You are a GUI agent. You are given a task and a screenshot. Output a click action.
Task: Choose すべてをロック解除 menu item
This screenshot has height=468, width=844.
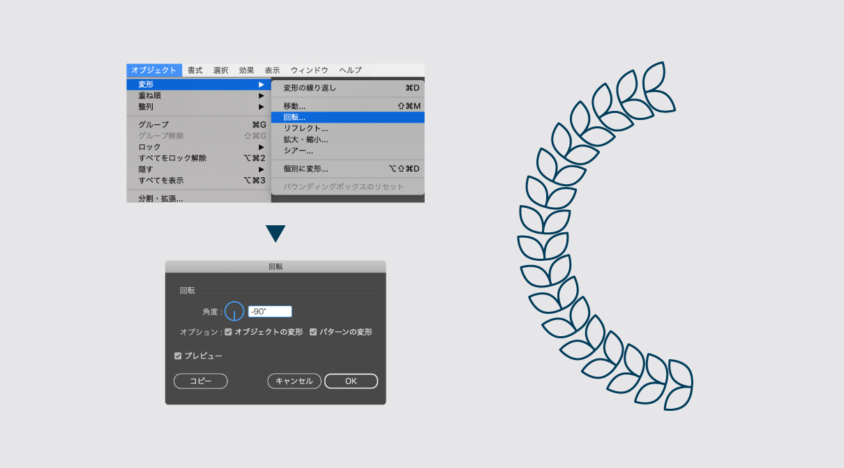pos(199,158)
